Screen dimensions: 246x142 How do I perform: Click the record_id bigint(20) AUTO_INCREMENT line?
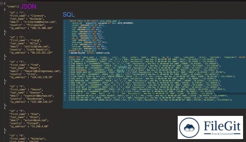[x=103, y=23]
